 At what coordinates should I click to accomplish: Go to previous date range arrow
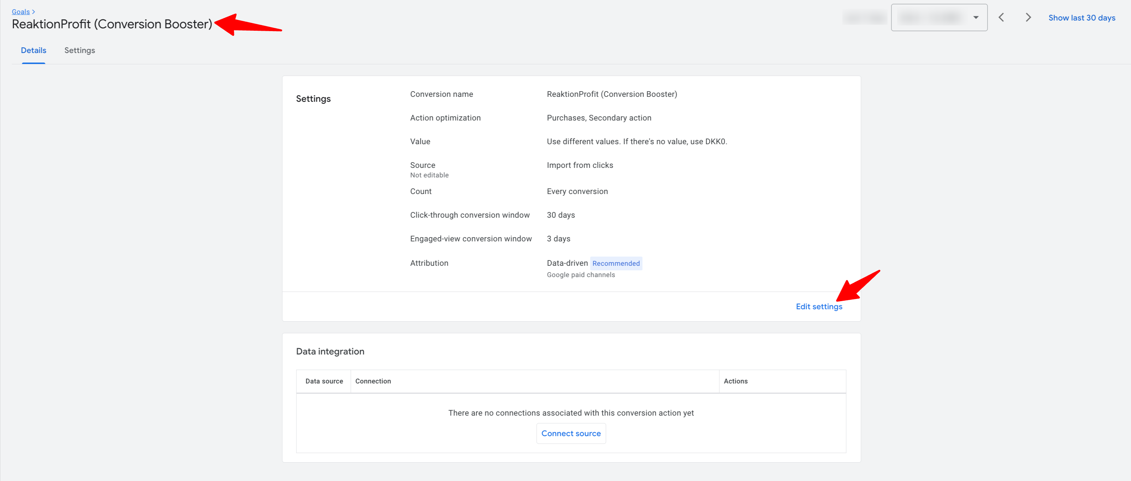point(1001,18)
